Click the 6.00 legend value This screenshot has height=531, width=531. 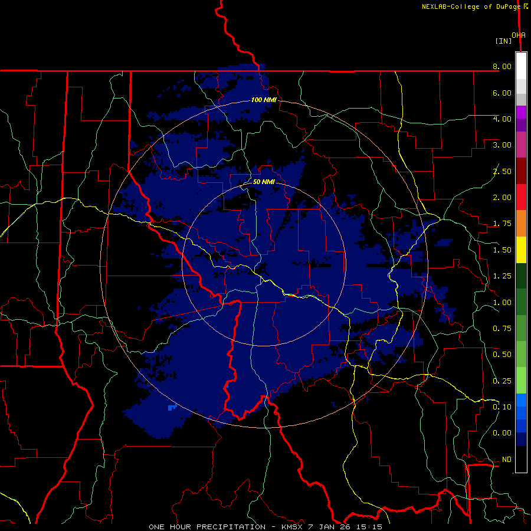(502, 93)
